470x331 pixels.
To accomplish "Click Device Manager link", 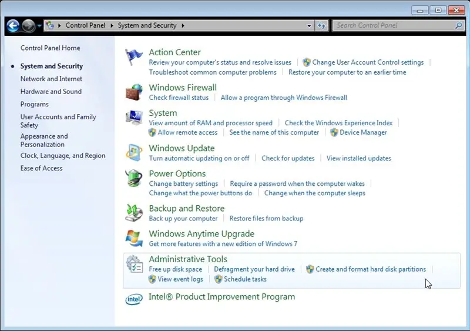I will click(x=363, y=132).
